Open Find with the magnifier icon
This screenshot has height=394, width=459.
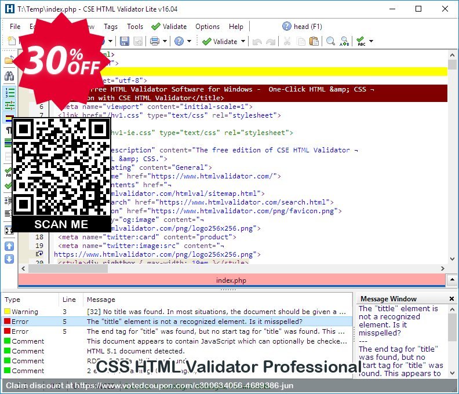(330, 41)
